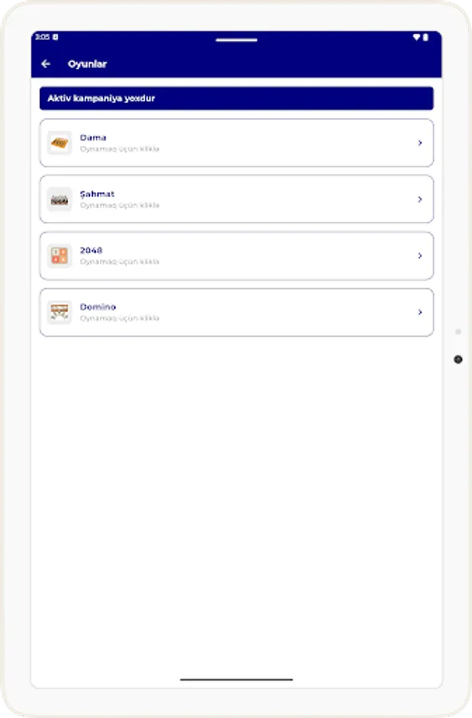Open the Dama game card
The height and width of the screenshot is (718, 472).
click(236, 142)
